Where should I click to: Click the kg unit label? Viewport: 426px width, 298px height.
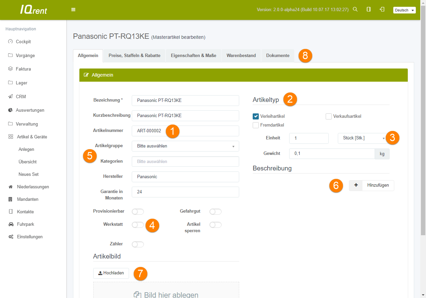[382, 154]
